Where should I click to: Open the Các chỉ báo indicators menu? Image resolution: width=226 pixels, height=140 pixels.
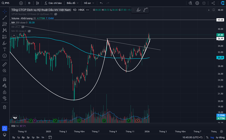[x=53, y=3]
